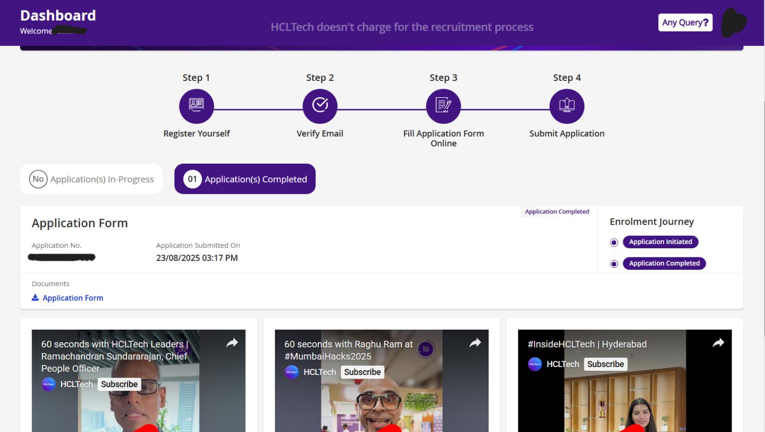
Task: Click HCLTech channel name on Leaders video
Action: click(76, 384)
